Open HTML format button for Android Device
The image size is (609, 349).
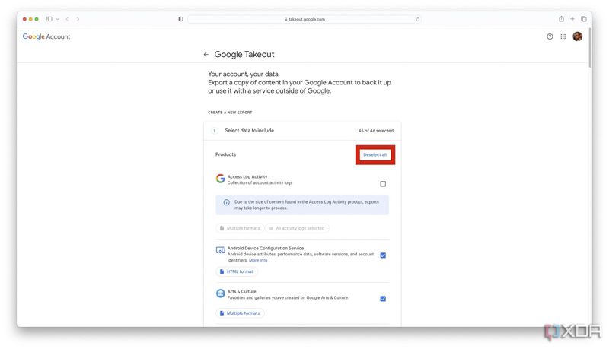237,271
